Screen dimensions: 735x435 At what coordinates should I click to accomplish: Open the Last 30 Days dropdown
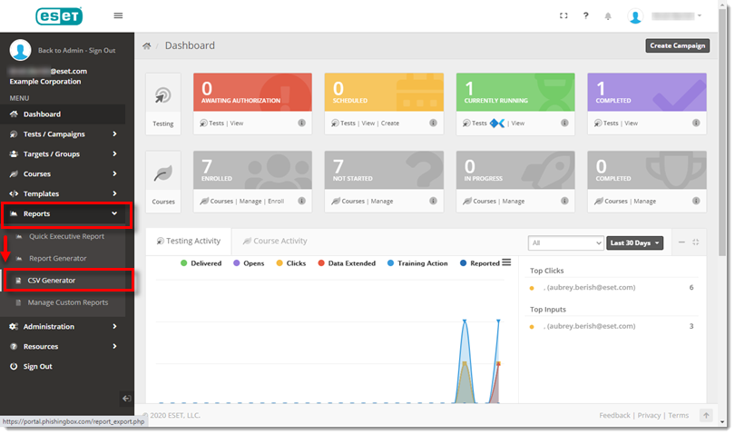pyautogui.click(x=635, y=242)
